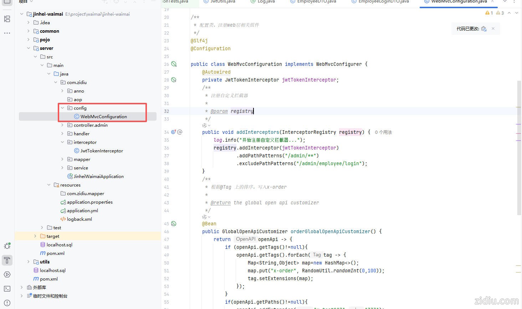Viewport: 522px width, 309px height.
Task: Click the reload changed code bug icon
Action: 483,29
